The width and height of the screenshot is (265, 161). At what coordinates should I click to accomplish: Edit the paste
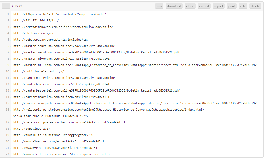[x=243, y=6]
